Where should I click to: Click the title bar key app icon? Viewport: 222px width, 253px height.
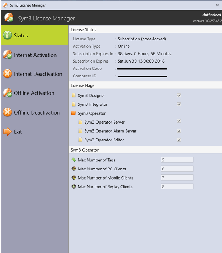tap(5, 5)
